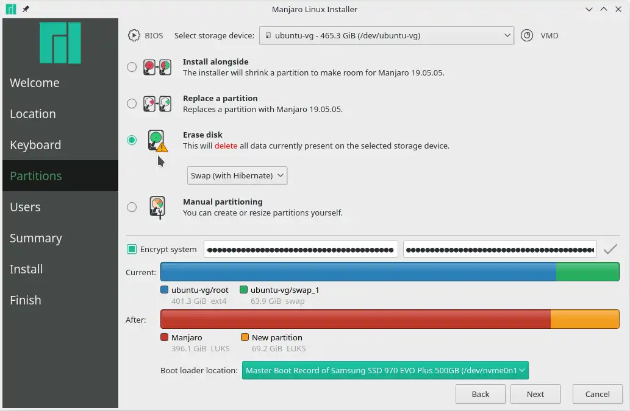Click the blue ubuntu-vg/root legend swatch
Image resolution: width=630 pixels, height=411 pixels.
click(x=164, y=289)
